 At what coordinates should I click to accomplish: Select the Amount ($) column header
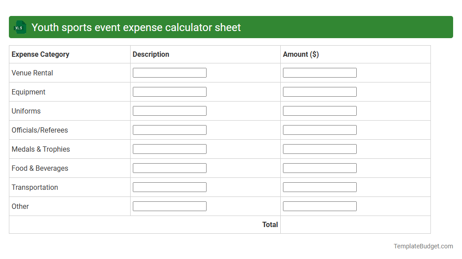(300, 54)
